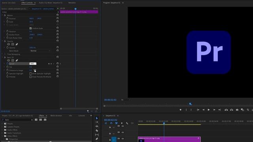
Task: Open Fit zoom level dropdown
Action: 126,100
